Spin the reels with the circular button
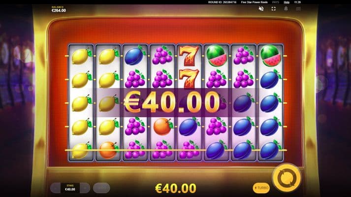The width and height of the screenshot is (351, 197). tap(287, 178)
